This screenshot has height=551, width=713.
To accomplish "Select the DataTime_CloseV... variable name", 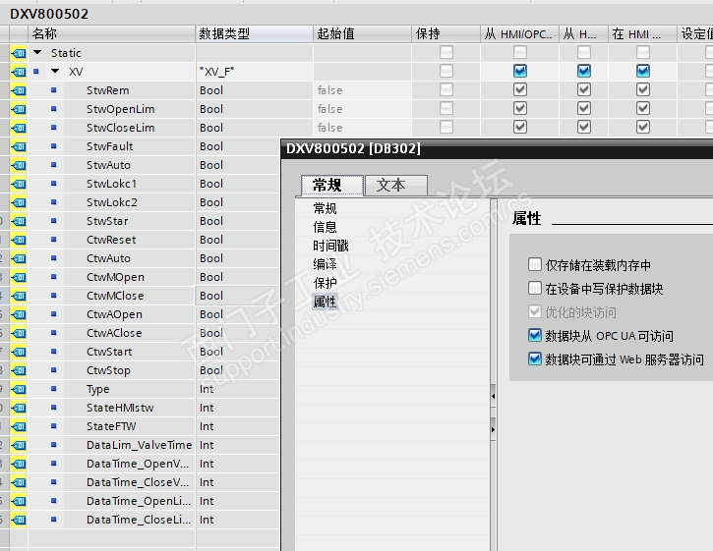I will (x=138, y=482).
